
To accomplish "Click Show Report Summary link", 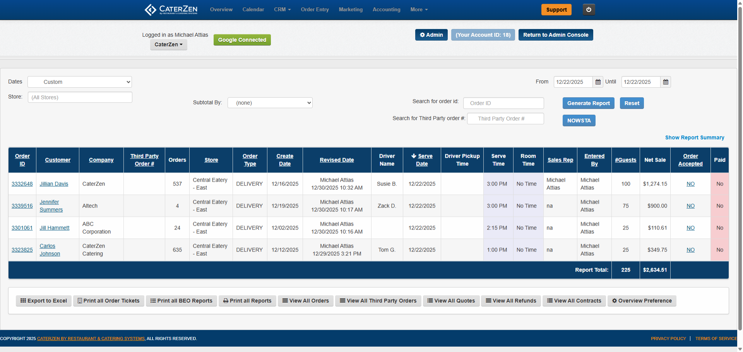I will coord(694,138).
